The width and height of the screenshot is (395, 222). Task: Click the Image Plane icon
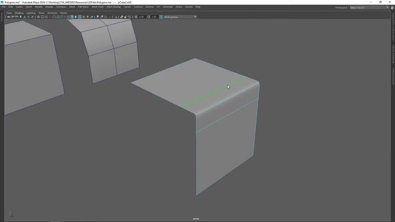(25, 17)
